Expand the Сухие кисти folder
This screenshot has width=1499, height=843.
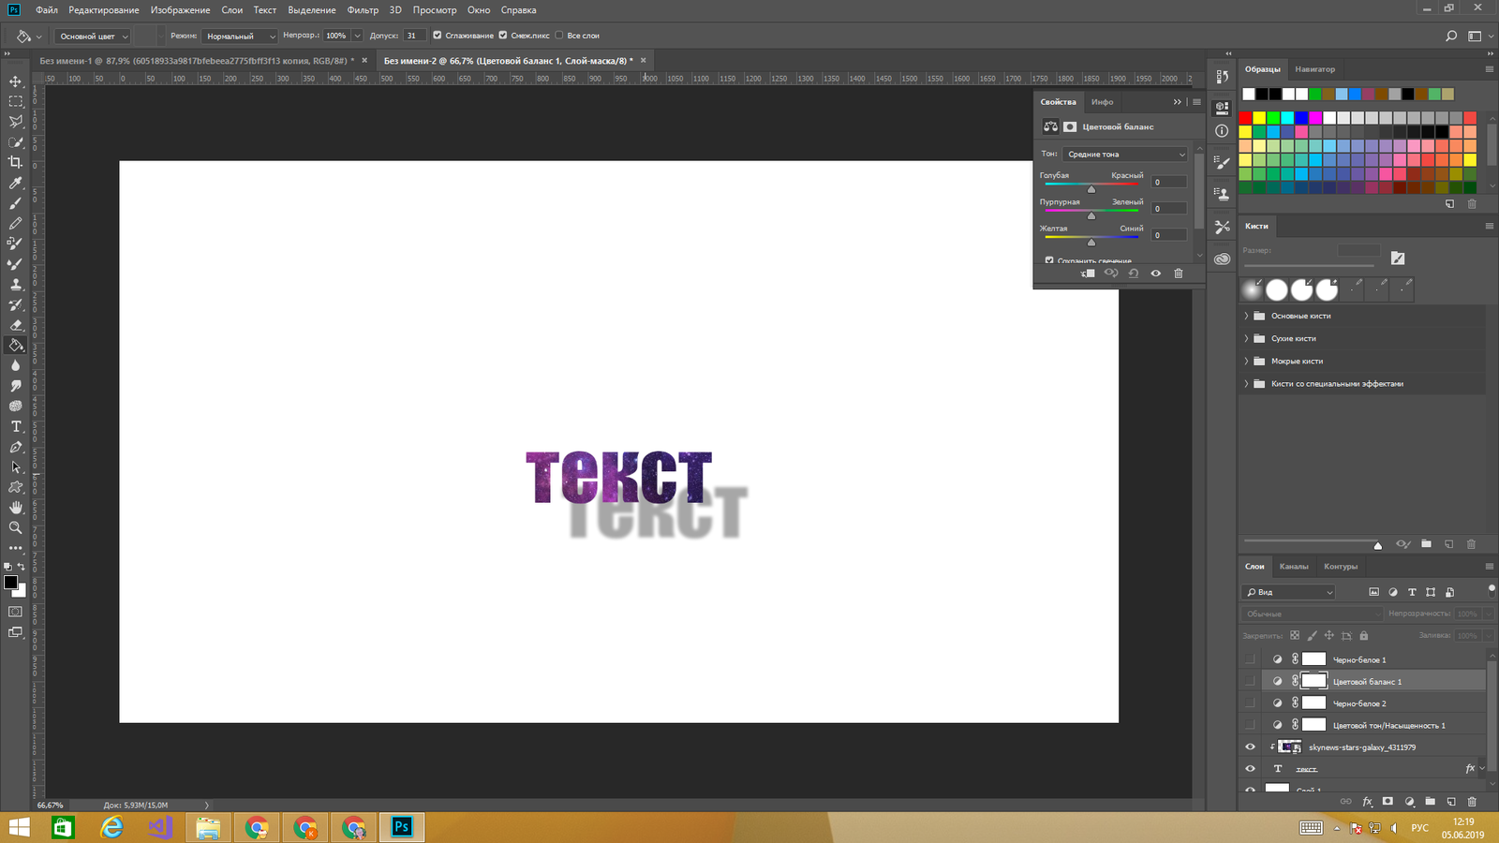[1246, 338]
